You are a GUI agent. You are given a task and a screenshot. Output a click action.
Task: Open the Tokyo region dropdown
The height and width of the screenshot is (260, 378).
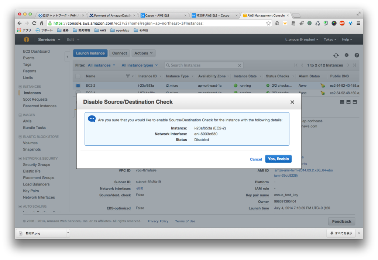[330, 39]
